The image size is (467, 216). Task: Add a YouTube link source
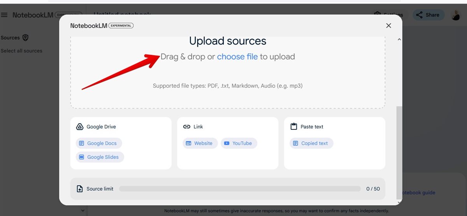[x=239, y=143]
